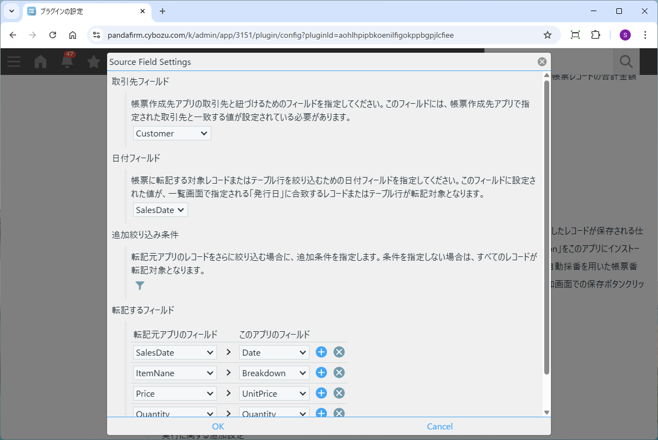Delete the ItemName to Breakdown mapping row
658x440 pixels.
click(339, 372)
